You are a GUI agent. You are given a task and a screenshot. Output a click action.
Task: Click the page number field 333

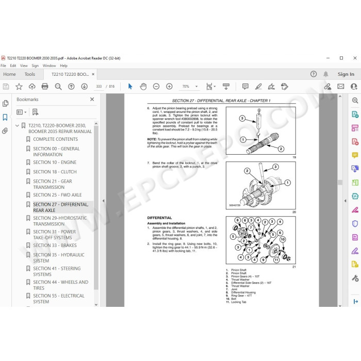pos(99,87)
